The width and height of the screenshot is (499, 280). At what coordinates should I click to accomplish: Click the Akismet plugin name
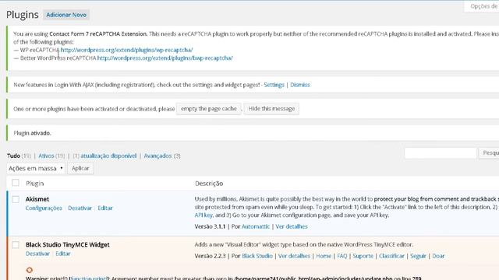coord(37,199)
